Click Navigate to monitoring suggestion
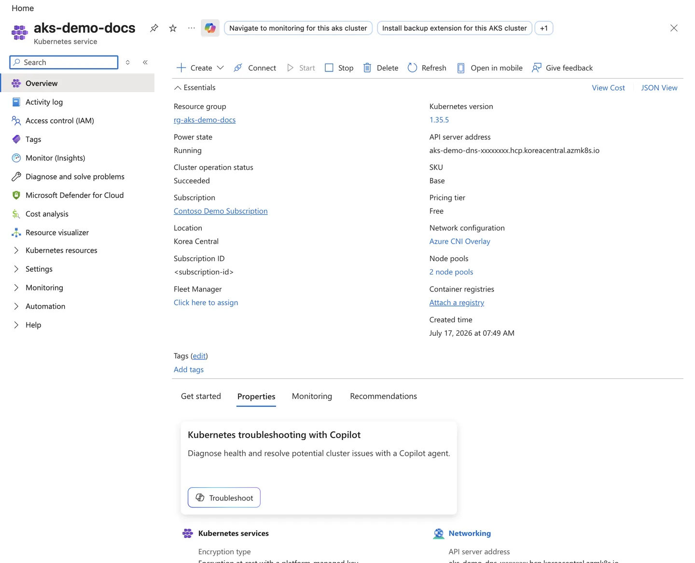Viewport: 695px width, 563px height. pyautogui.click(x=298, y=28)
